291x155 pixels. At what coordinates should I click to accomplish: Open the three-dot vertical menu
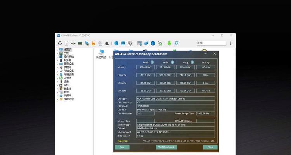point(231,43)
